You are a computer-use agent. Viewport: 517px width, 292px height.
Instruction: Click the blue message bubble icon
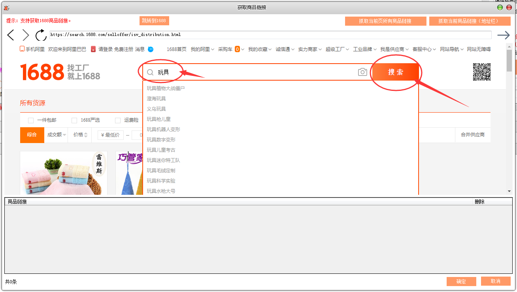coord(151,49)
